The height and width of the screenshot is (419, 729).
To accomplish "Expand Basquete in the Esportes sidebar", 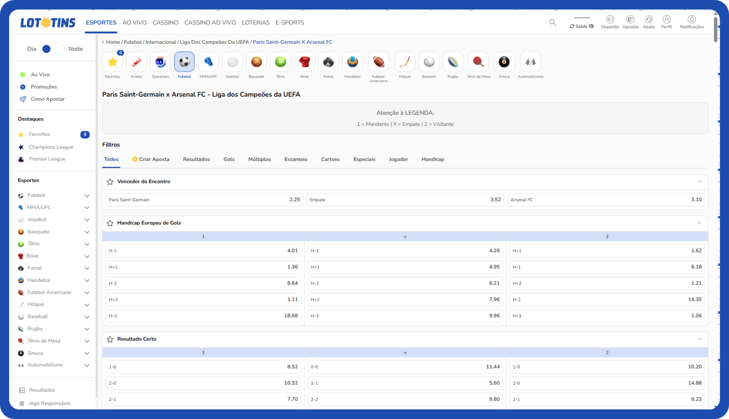I will (x=87, y=232).
